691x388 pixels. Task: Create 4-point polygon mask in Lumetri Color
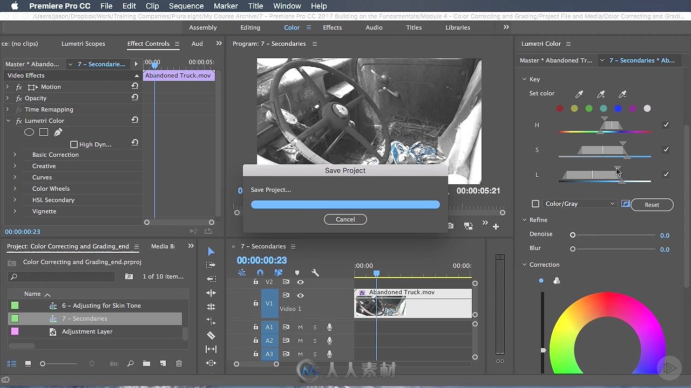click(44, 132)
